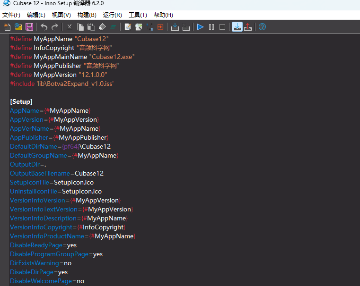Select the Uninstall target button
Image resolution: width=360 pixels, height=286 pixels.
[x=248, y=27]
